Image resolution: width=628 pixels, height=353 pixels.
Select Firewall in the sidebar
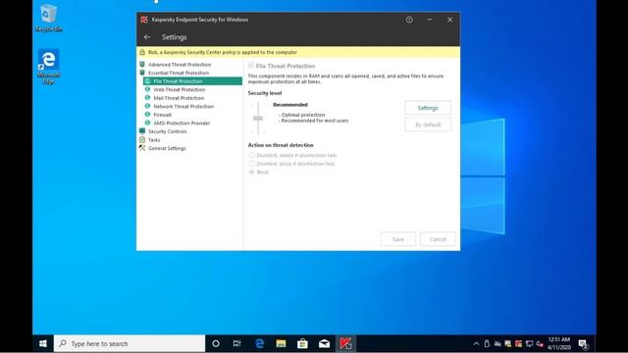(x=162, y=115)
